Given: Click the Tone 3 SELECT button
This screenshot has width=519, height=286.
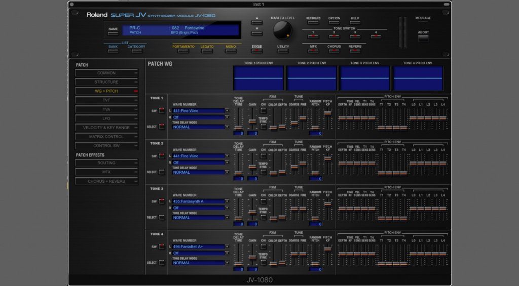Looking at the screenshot, I should pos(162,217).
